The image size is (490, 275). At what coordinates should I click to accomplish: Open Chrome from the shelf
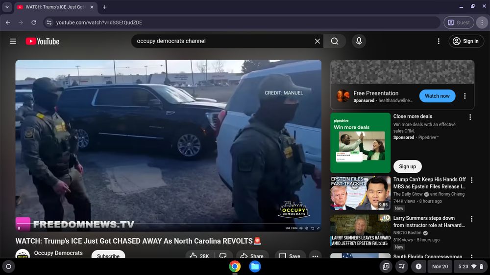pyautogui.click(x=235, y=267)
